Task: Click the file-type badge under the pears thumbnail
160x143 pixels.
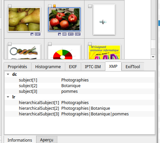Action: coord(32,34)
